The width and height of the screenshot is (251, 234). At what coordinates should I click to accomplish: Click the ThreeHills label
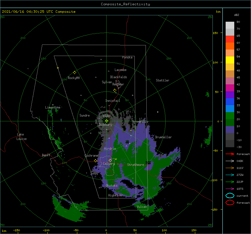(x=140, y=122)
